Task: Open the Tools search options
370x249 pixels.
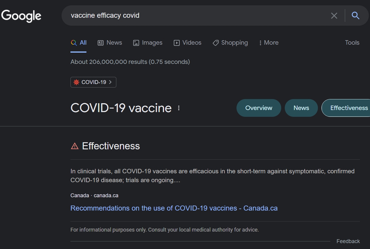Action: click(352, 43)
